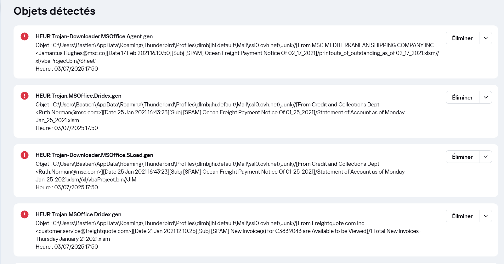Screen dimensions: 504x264
Task: Select the HEUR:Trojan-Downloader.MSOffice.SLoad.gen title
Action: [94, 155]
